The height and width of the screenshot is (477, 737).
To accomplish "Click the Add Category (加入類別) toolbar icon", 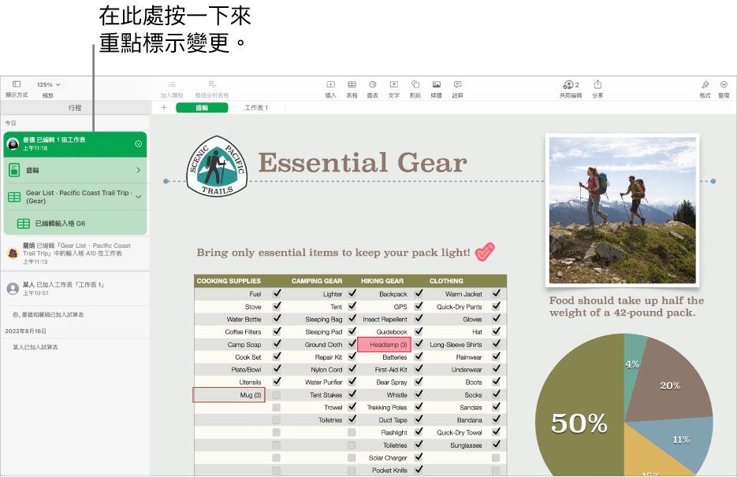I will 172,84.
